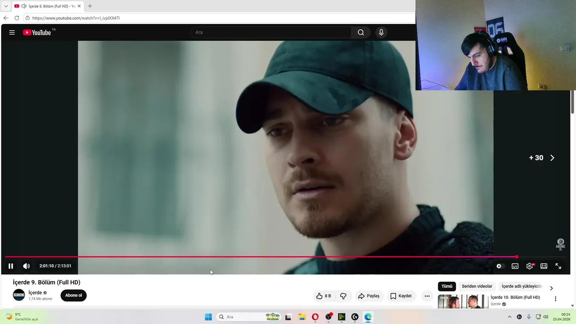
Task: Open Microsoft Edge from taskbar
Action: (368, 317)
